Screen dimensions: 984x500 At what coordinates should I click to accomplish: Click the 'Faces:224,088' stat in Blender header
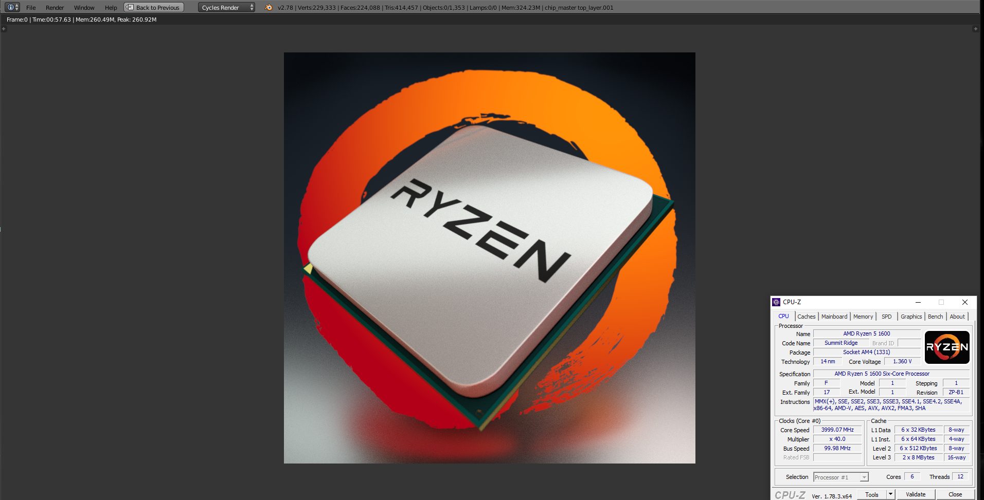click(360, 8)
